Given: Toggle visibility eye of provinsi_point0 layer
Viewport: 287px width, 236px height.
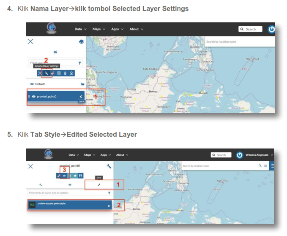Looking at the screenshot, I should pos(33,97).
